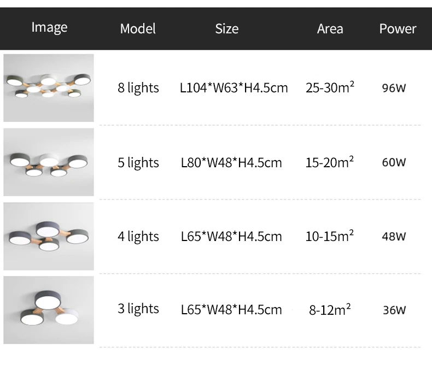Click the 48W power value

[x=394, y=237]
